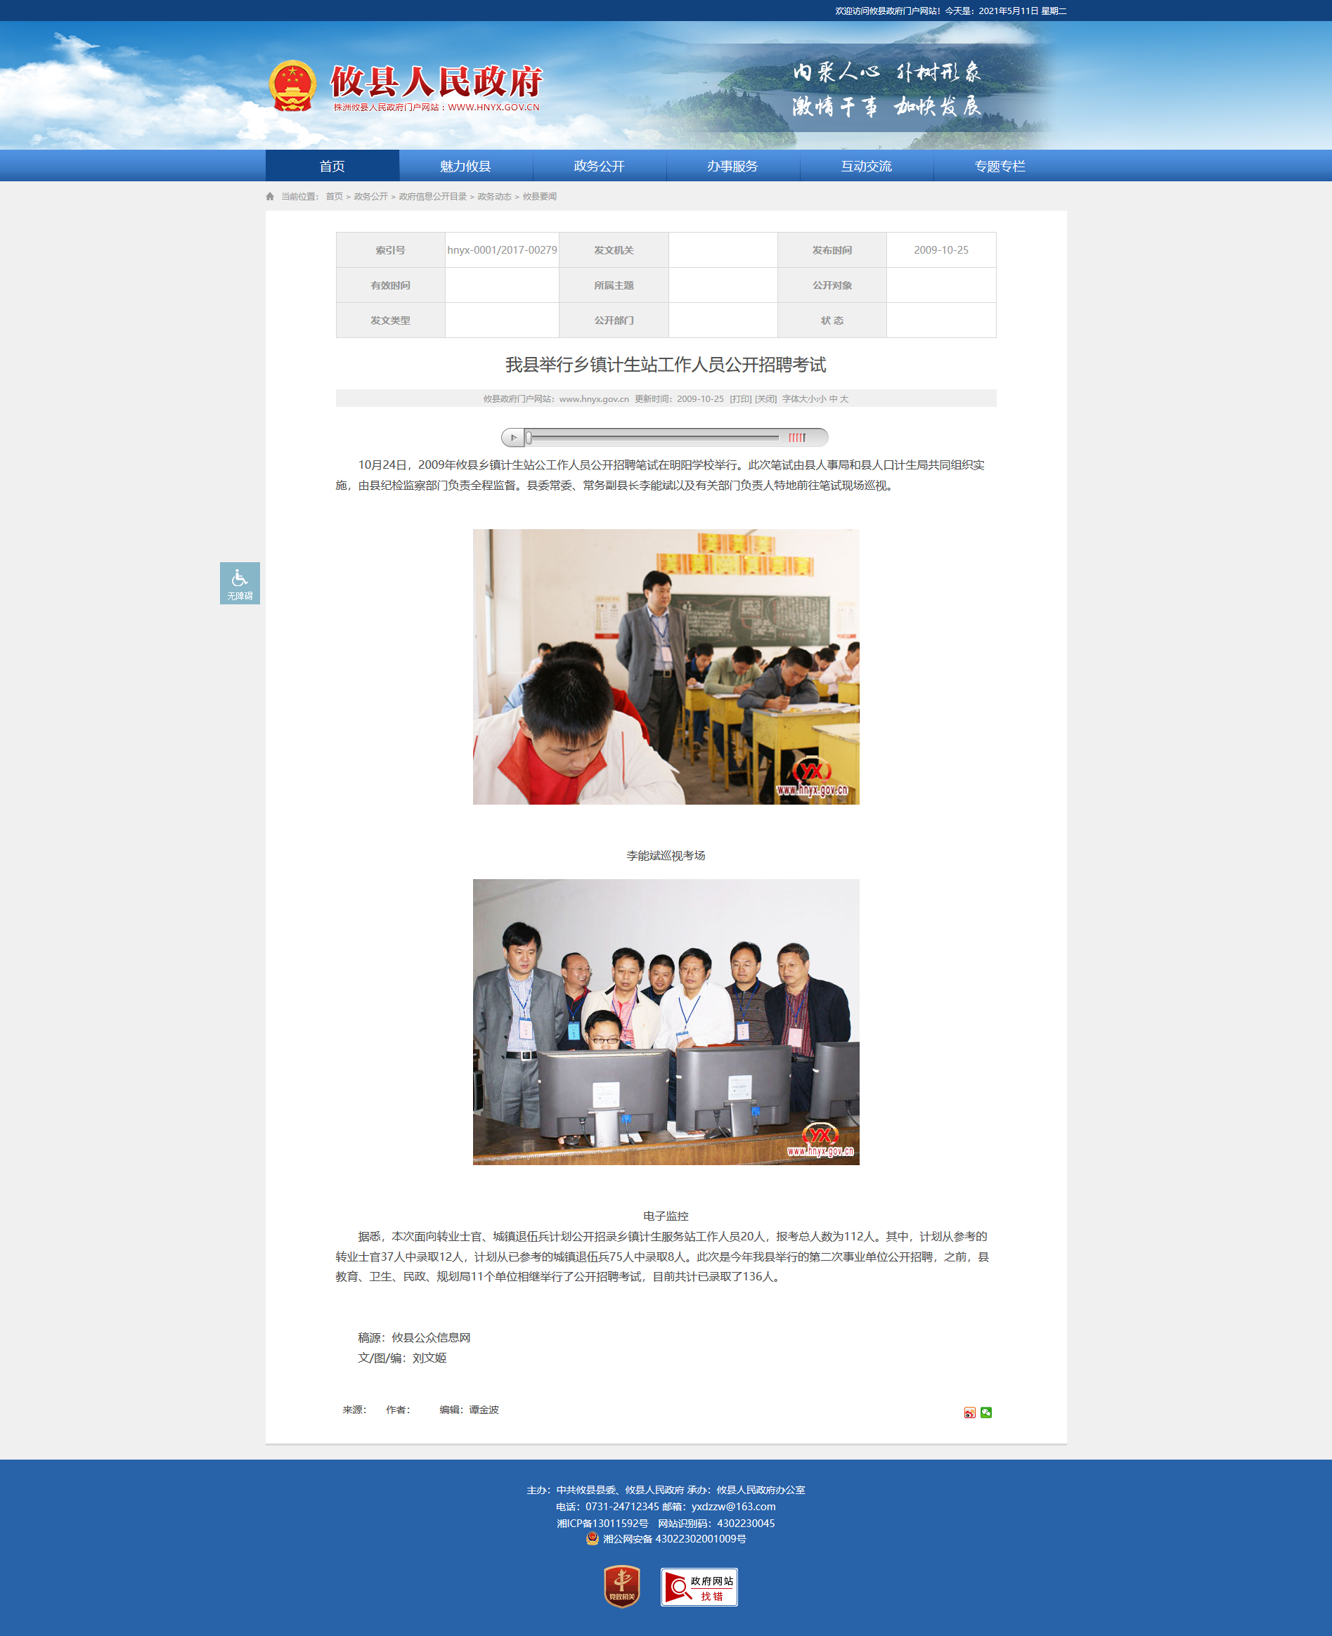Share article via Sina Weibo icon
The width and height of the screenshot is (1332, 1636).
click(969, 1412)
